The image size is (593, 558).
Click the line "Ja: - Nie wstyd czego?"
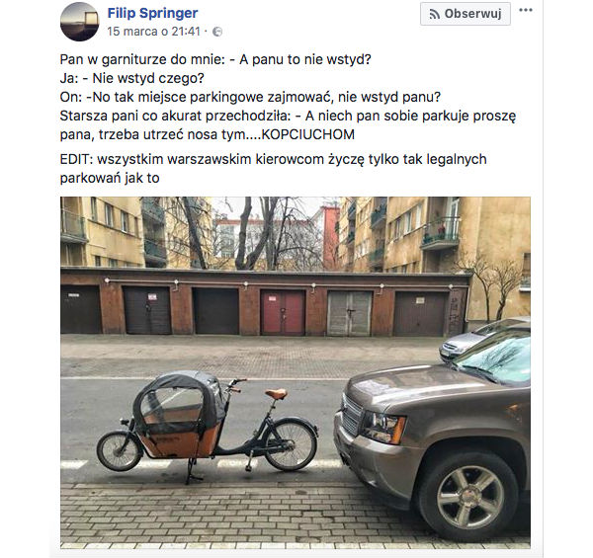tap(132, 78)
